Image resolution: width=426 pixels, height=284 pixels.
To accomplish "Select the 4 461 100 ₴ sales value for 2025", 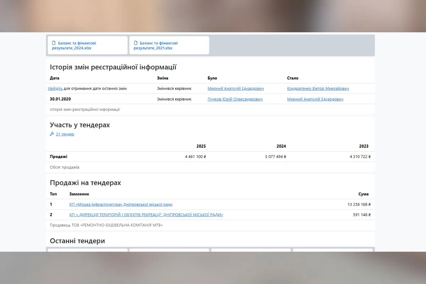I will pyautogui.click(x=195, y=157).
